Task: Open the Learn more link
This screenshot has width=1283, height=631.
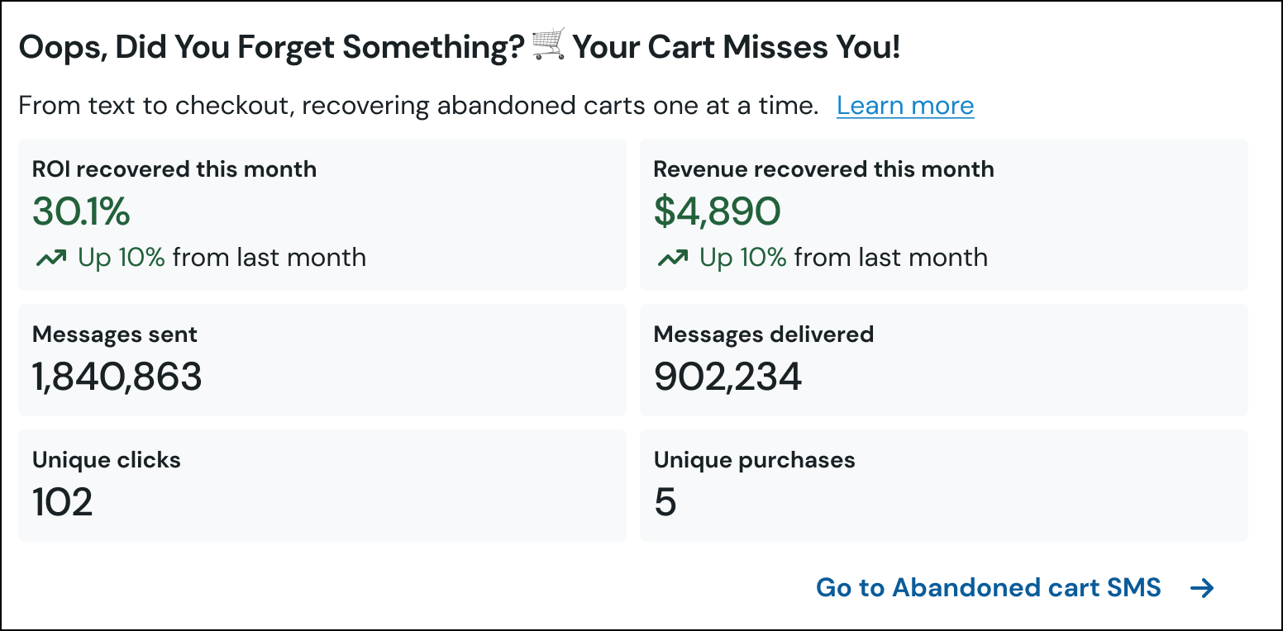Action: pyautogui.click(x=905, y=105)
